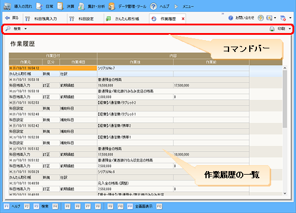Click the F11 全画面表示 function key
Screen dimensions: 296x213
tap(140, 207)
